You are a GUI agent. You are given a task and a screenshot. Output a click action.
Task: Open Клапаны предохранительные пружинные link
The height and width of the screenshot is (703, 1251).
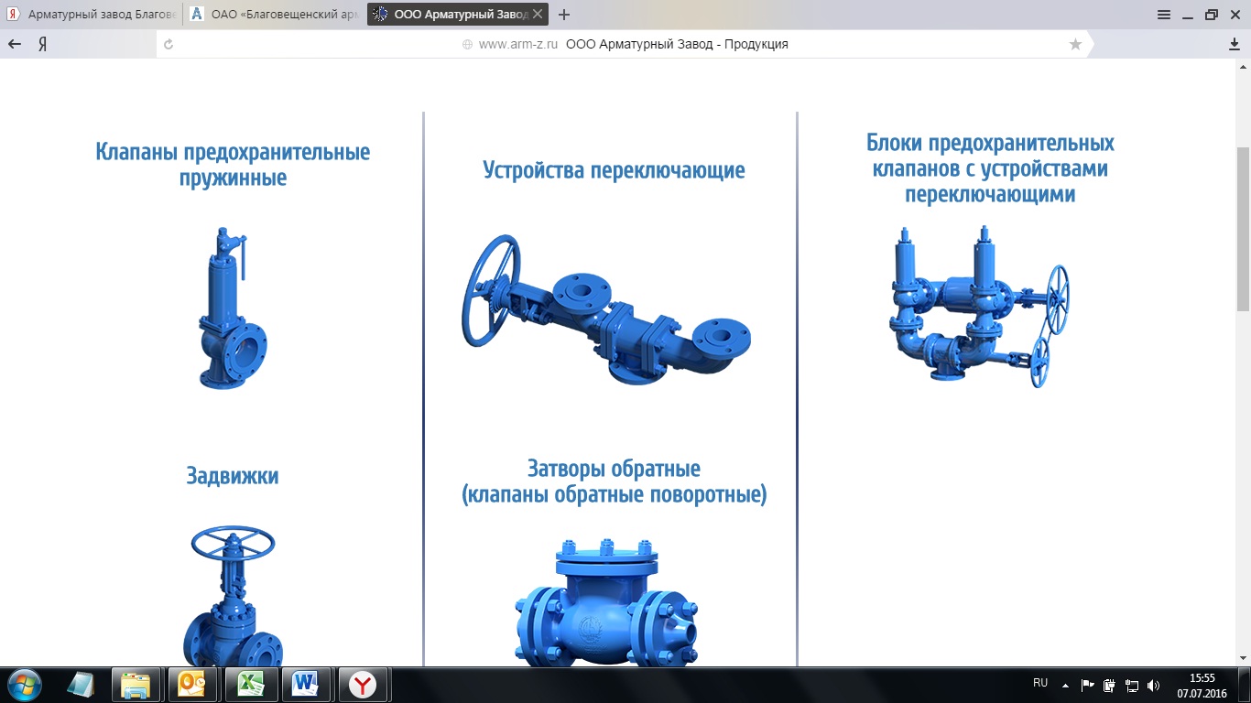[x=233, y=165]
